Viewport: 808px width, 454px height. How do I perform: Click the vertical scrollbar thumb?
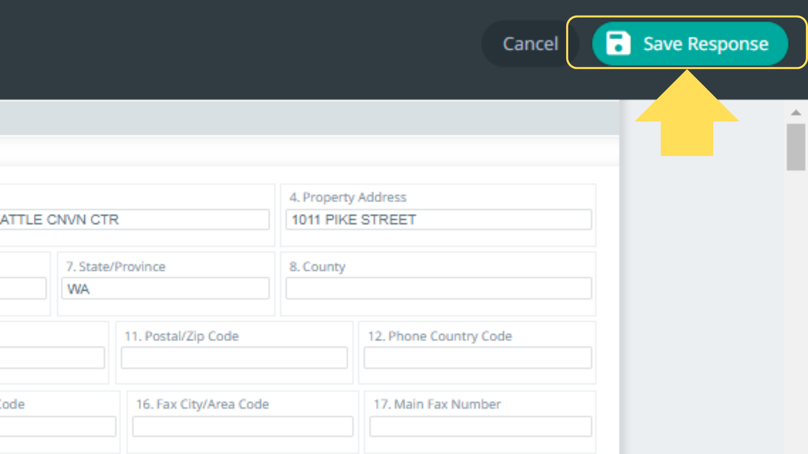(x=796, y=147)
